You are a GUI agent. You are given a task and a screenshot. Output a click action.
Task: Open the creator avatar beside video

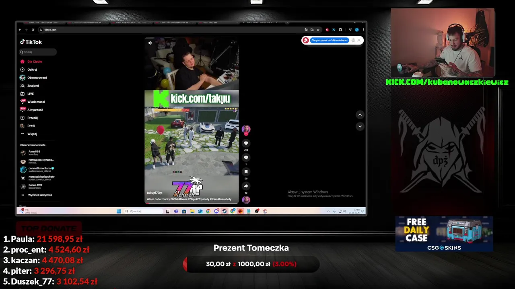(x=246, y=128)
